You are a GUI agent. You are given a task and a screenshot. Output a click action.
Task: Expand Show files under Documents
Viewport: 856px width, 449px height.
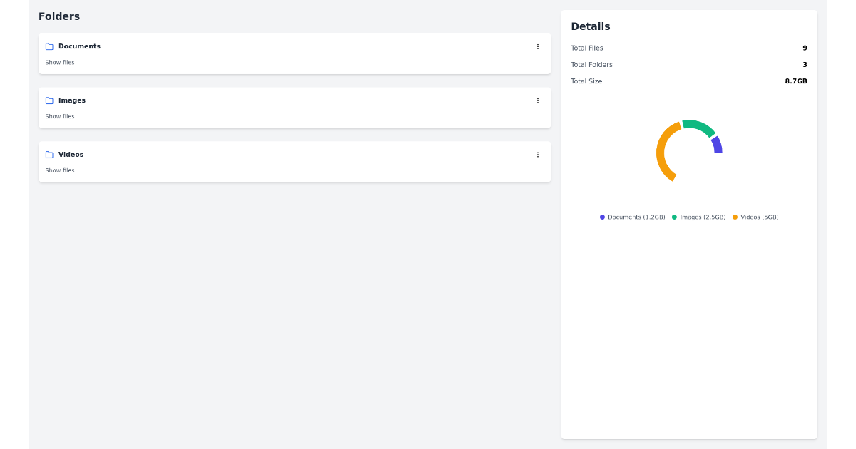tap(60, 63)
